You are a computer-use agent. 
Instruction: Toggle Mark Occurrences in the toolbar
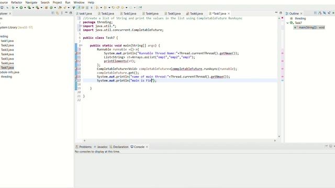[79, 7]
